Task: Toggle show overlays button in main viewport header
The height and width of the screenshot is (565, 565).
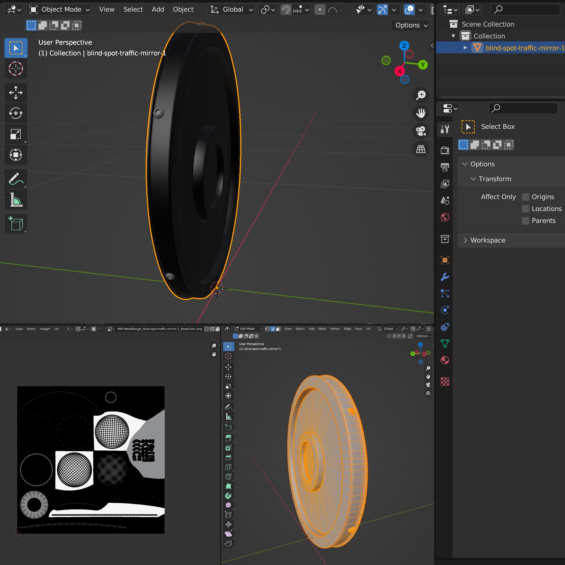Action: tap(409, 10)
